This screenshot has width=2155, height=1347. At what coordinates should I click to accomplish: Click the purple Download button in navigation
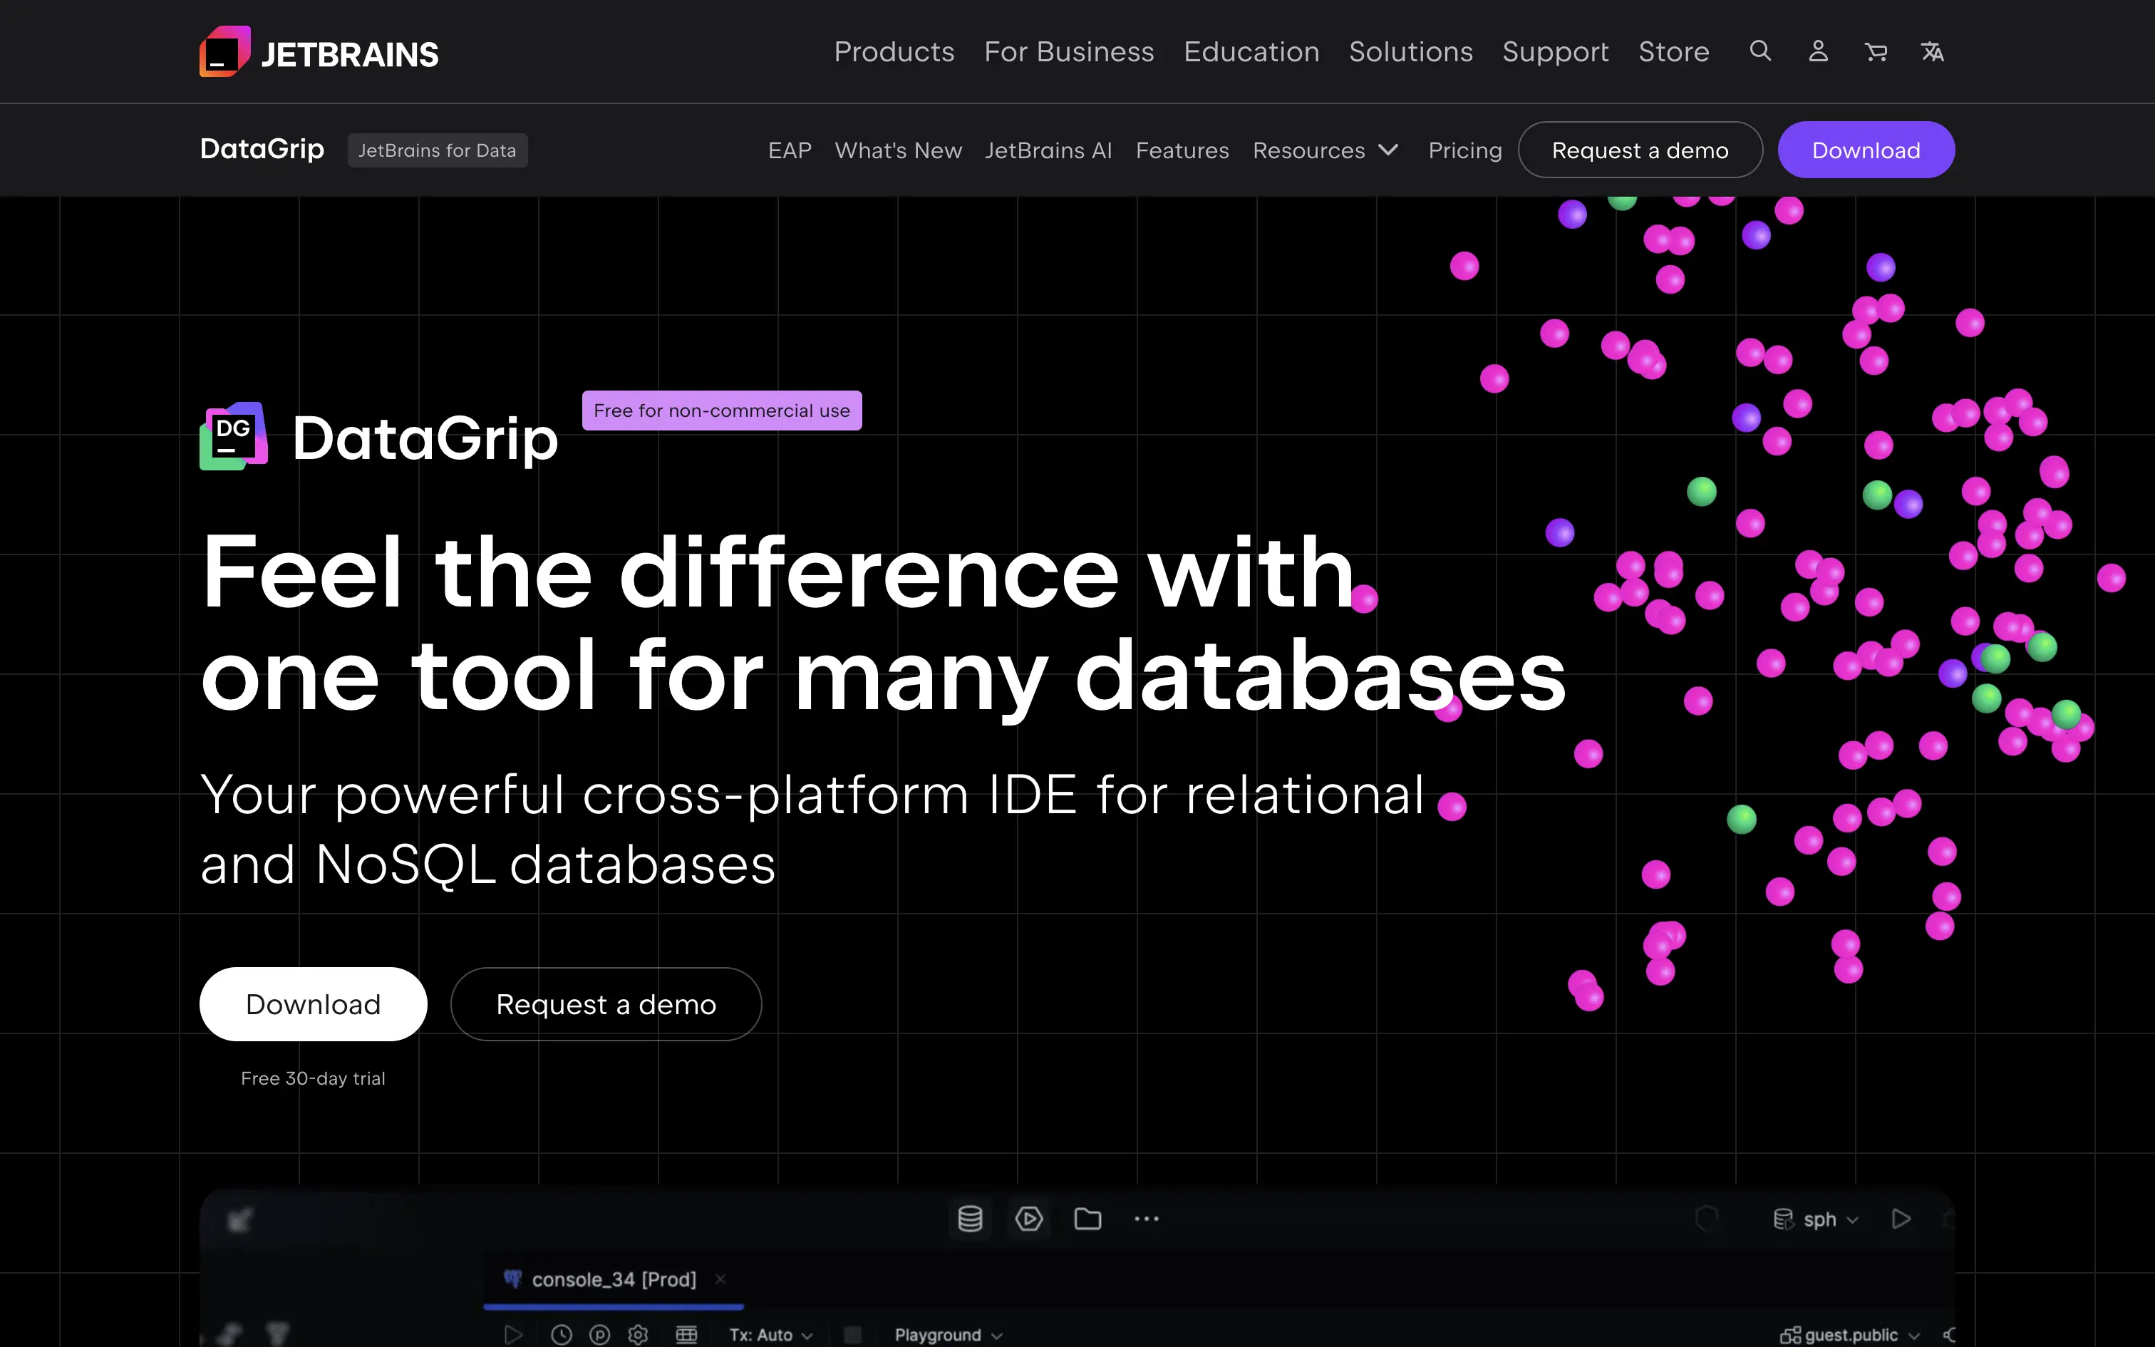pos(1866,150)
